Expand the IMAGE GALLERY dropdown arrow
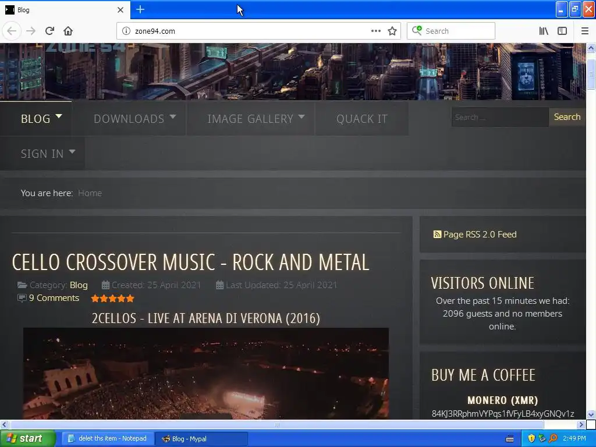The height and width of the screenshot is (447, 596). [302, 116]
